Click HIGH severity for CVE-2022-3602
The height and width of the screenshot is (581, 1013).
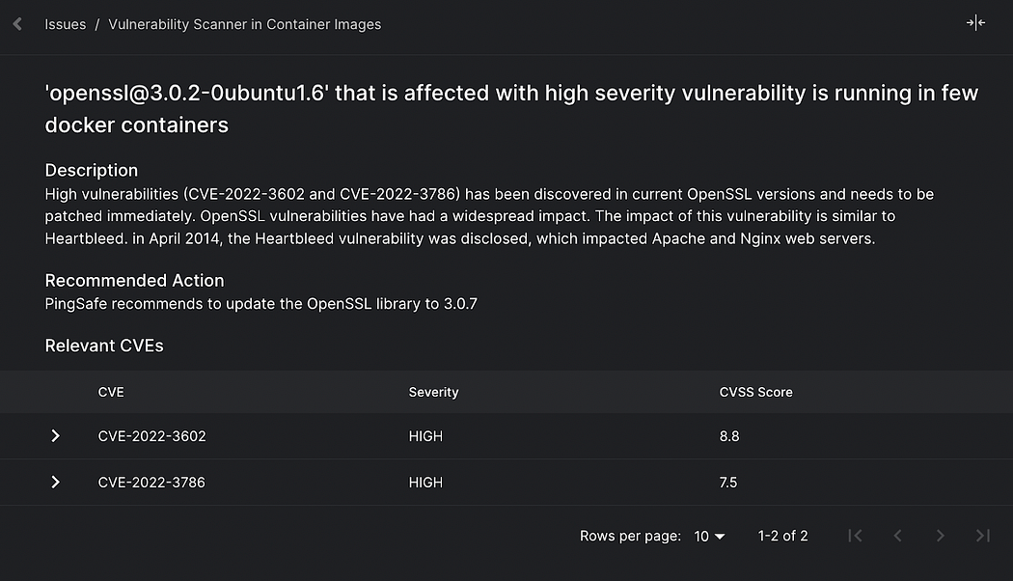point(425,436)
